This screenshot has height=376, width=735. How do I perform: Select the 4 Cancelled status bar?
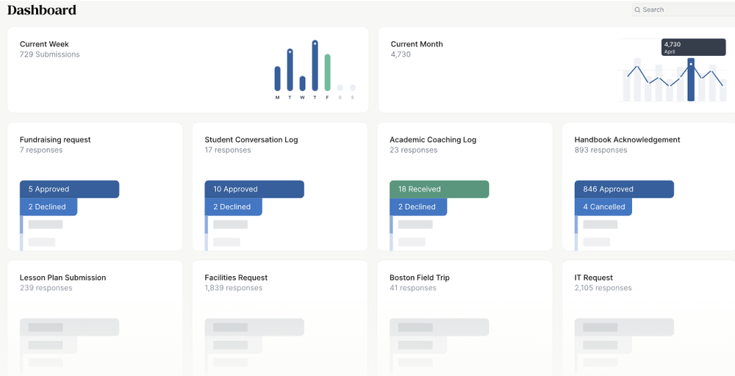[x=603, y=207]
